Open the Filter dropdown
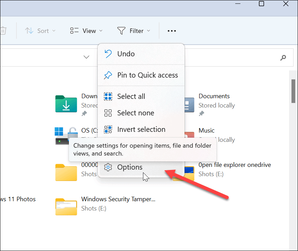Image resolution: width=298 pixels, height=251 pixels. pos(134,31)
